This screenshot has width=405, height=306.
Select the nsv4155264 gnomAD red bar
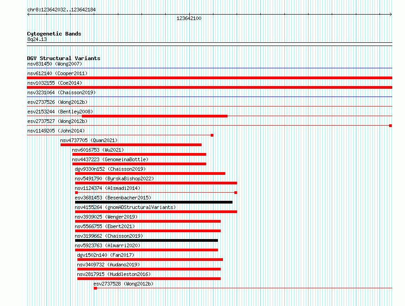coord(156,212)
